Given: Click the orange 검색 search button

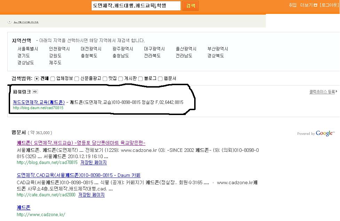Looking at the screenshot, I should [190, 6].
